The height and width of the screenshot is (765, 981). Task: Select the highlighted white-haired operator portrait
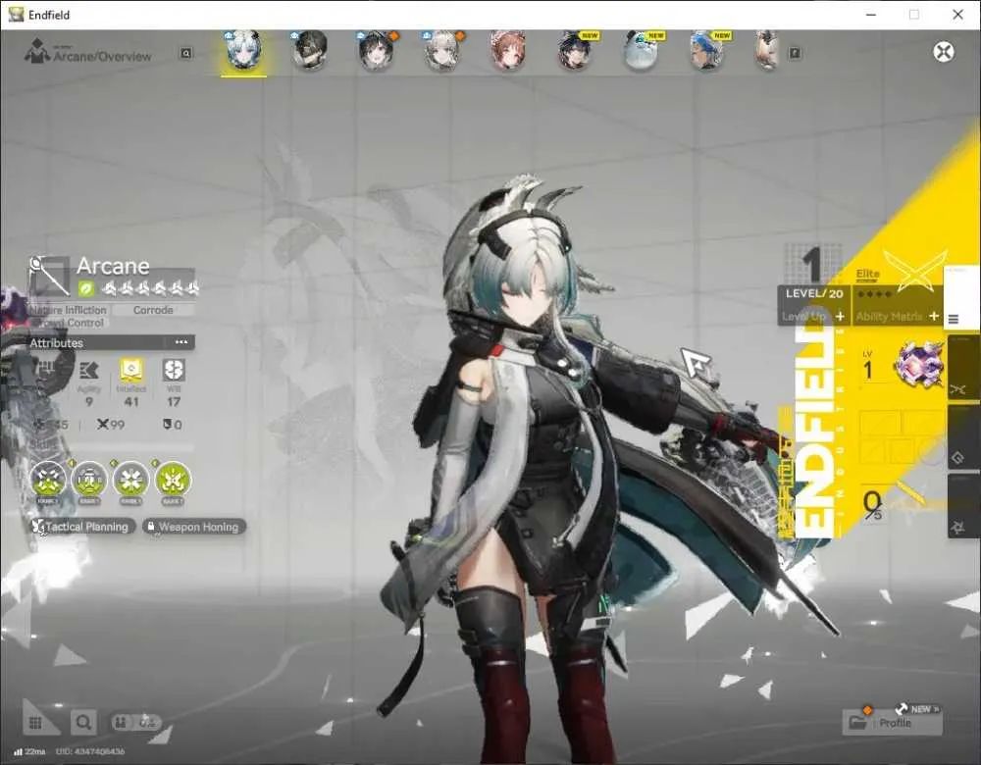[244, 51]
